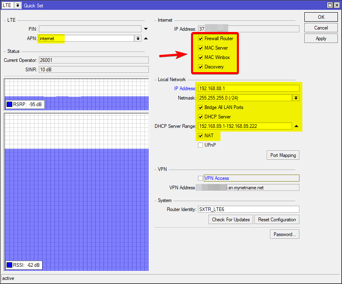
Task: Click the Local Network IP Address field
Action: (249, 88)
